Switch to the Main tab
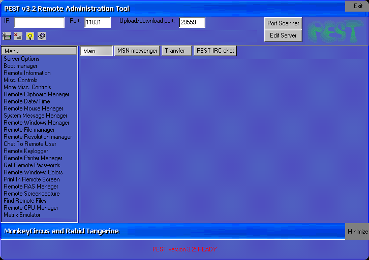The width and height of the screenshot is (369, 260). click(96, 51)
